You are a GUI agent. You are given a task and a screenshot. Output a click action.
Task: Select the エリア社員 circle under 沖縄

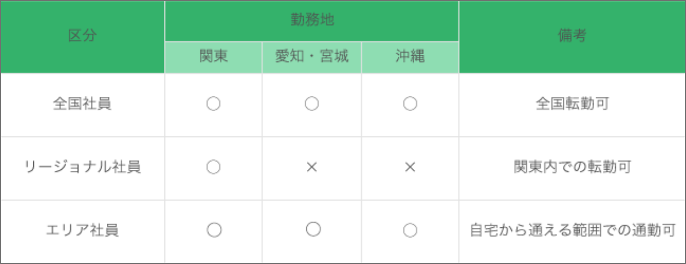[x=410, y=231]
